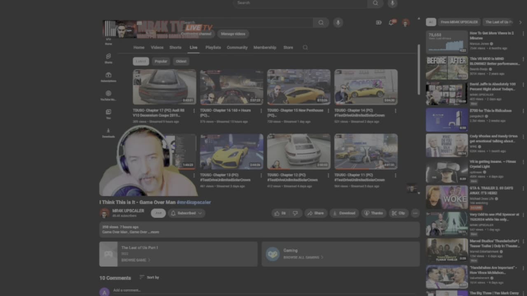Click the #mr4kupscaler hashtag link
The image size is (527, 296).
coord(194,202)
